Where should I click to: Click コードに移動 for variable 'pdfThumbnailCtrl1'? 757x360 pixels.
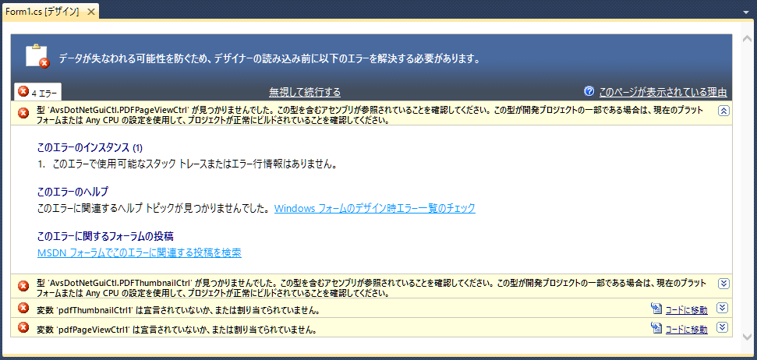[x=686, y=309]
